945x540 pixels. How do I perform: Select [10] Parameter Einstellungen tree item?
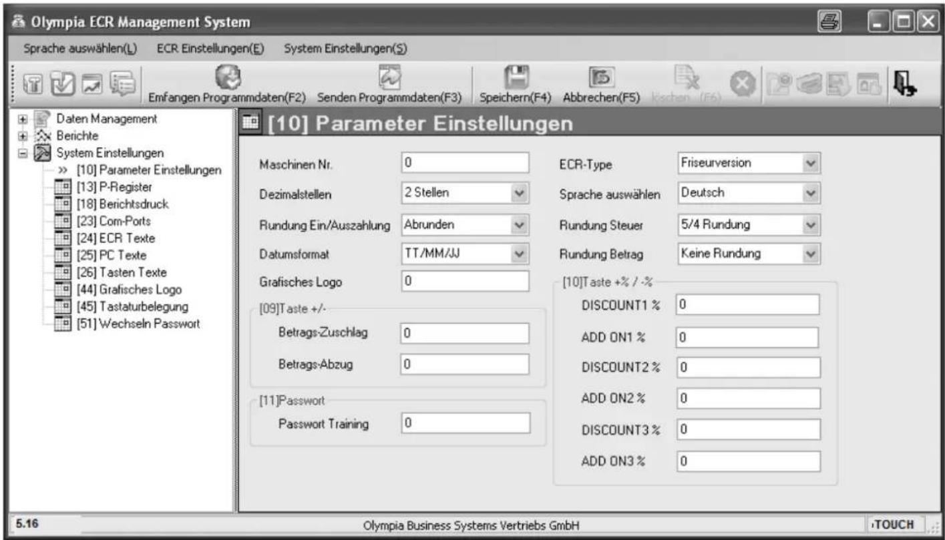(x=148, y=170)
